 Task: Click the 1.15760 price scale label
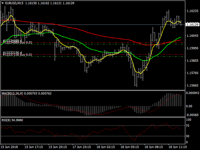click(x=192, y=73)
